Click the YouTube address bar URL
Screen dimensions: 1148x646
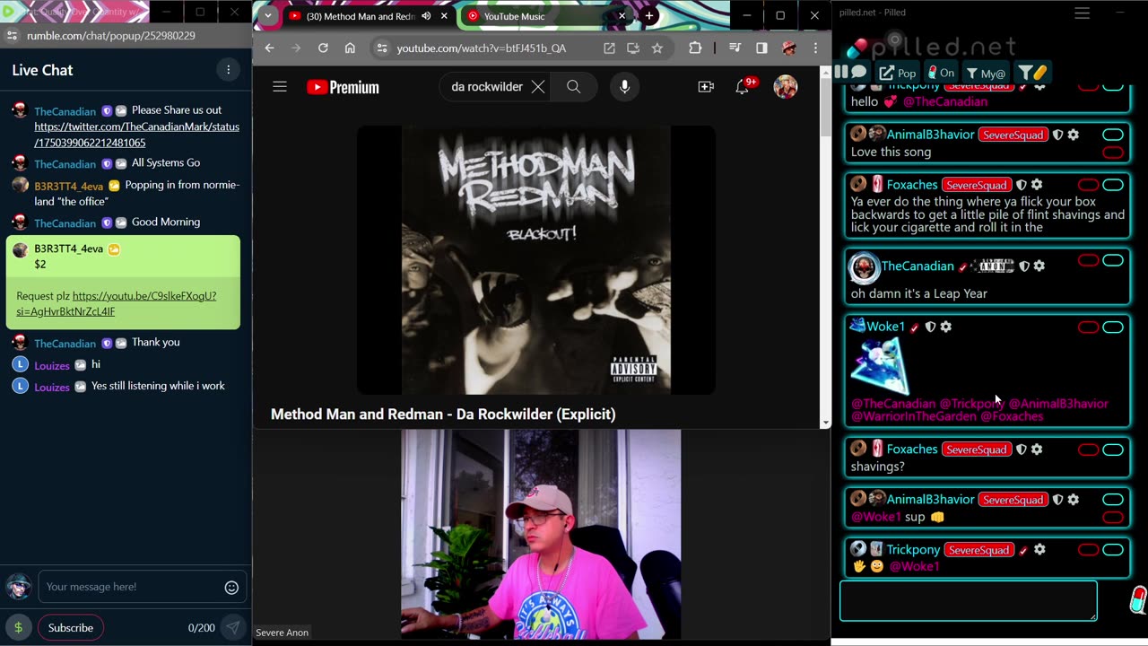pyautogui.click(x=481, y=48)
